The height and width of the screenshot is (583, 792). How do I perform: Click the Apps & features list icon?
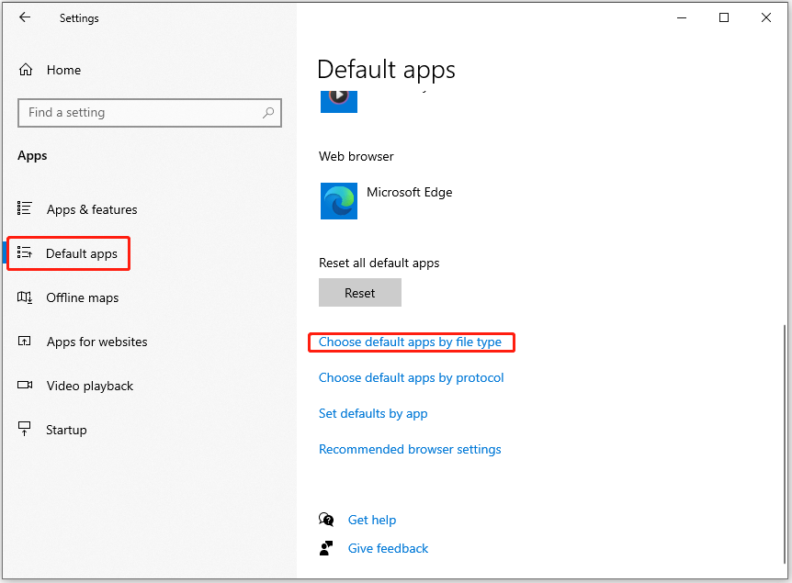pos(24,208)
